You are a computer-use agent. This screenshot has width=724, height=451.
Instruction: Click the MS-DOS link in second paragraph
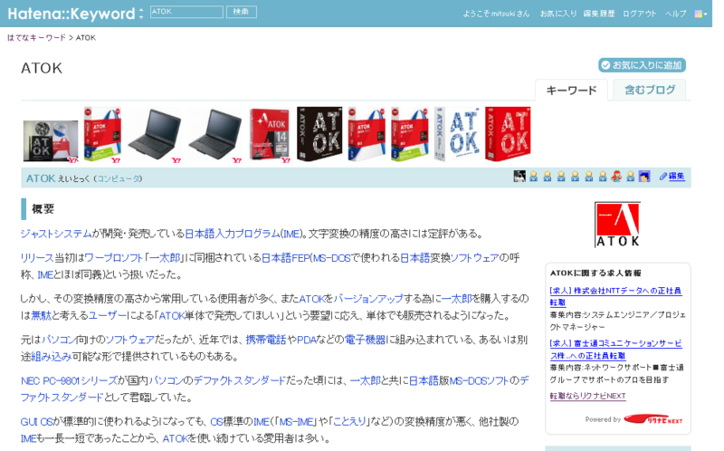pyautogui.click(x=332, y=258)
